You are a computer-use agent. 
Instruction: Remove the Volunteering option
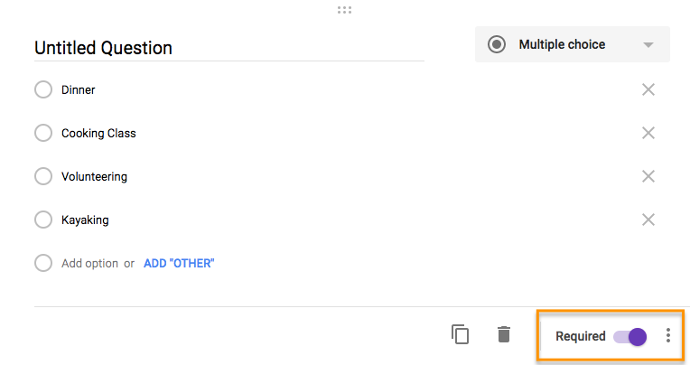648,176
